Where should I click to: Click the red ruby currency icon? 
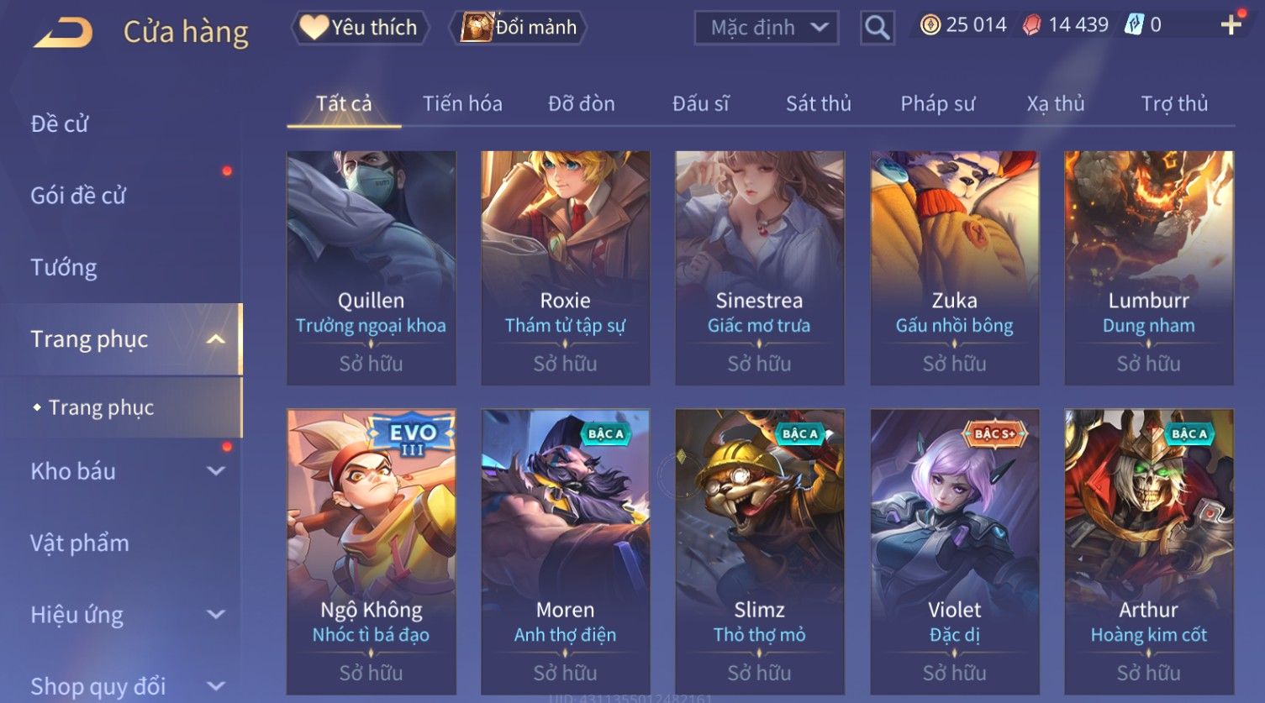click(x=1031, y=25)
